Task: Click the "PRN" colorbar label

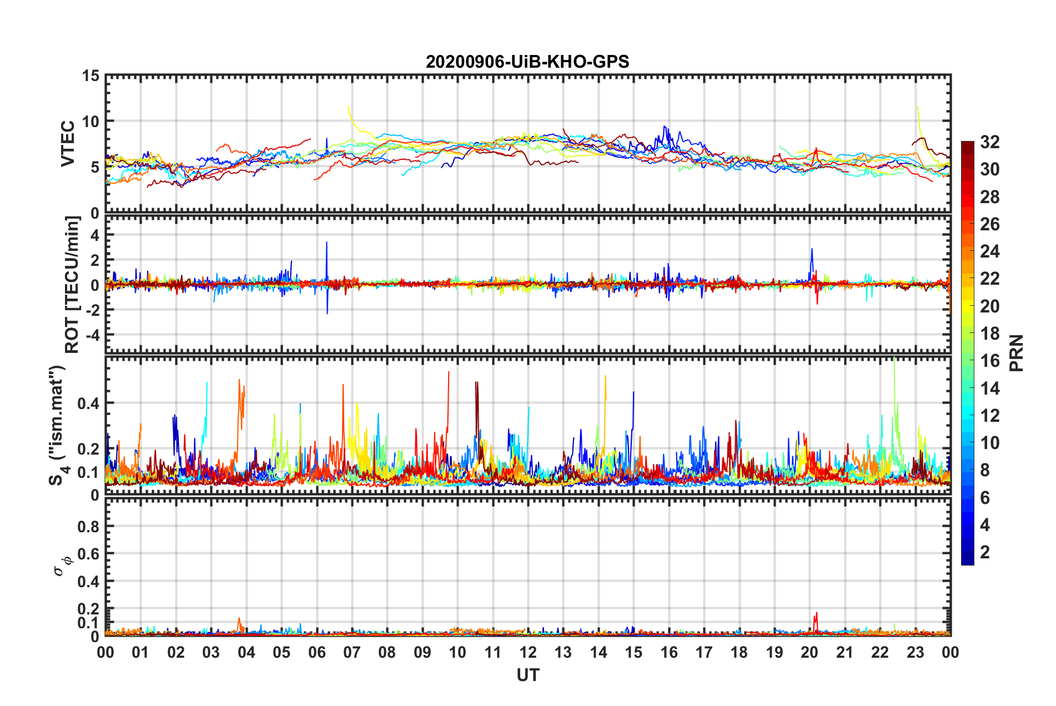Action: click(1017, 353)
